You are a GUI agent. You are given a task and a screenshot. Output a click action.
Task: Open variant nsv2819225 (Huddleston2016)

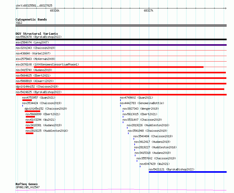47,131
